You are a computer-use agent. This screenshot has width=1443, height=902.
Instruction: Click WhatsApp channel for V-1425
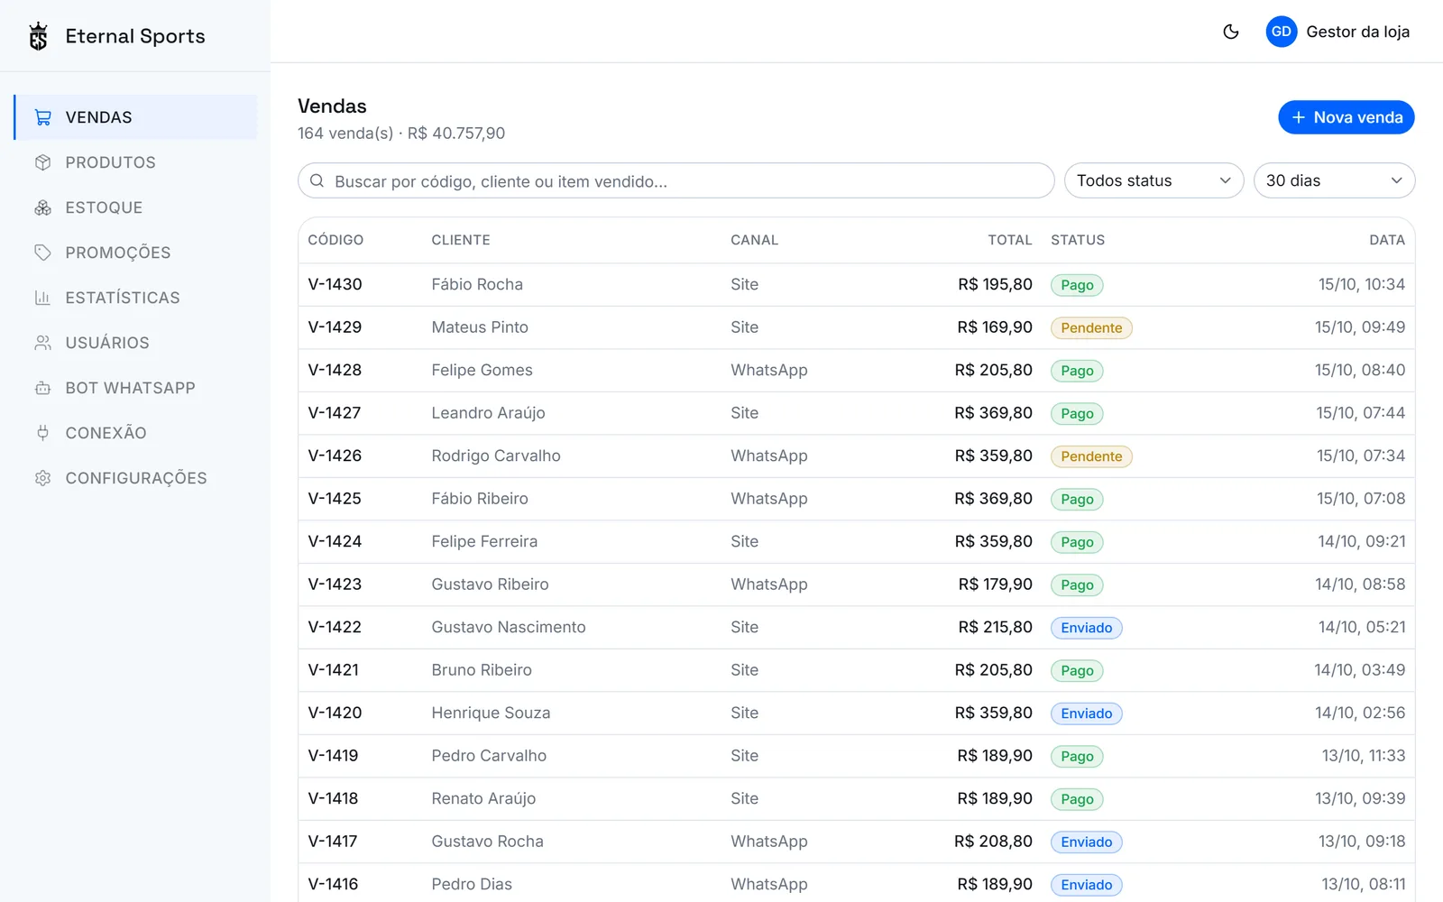769,499
